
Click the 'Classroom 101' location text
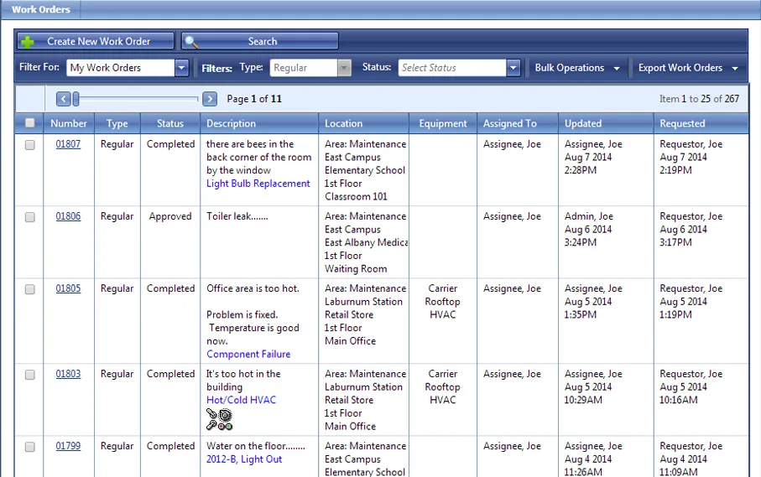coord(357,196)
